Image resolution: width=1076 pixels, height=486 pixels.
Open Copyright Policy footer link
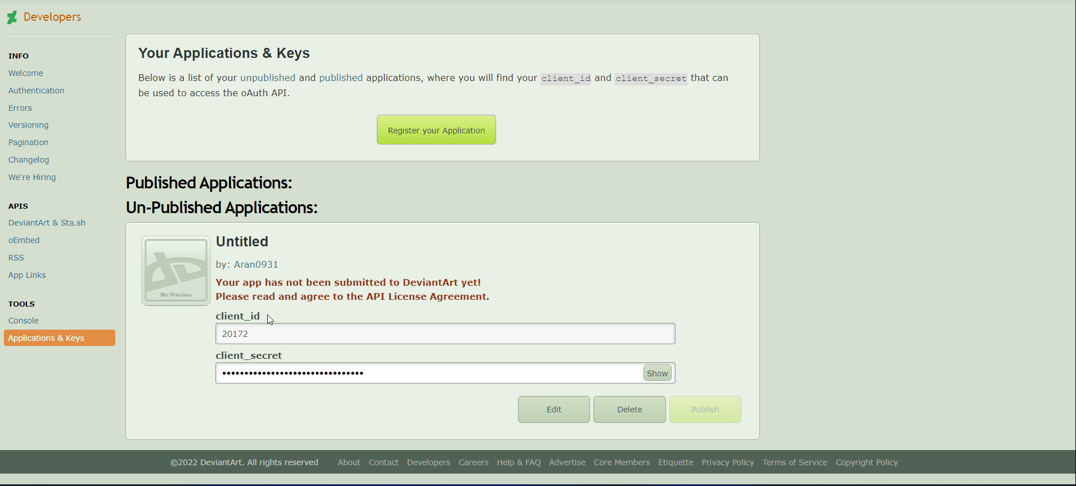coord(867,462)
